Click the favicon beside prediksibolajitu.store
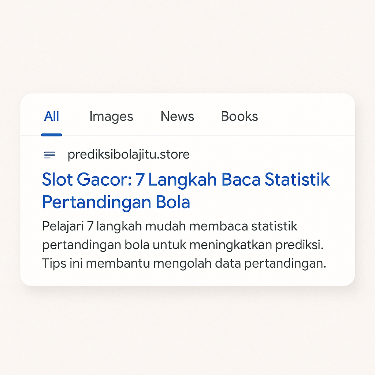Viewport: 375px width, 375px height. click(x=49, y=155)
